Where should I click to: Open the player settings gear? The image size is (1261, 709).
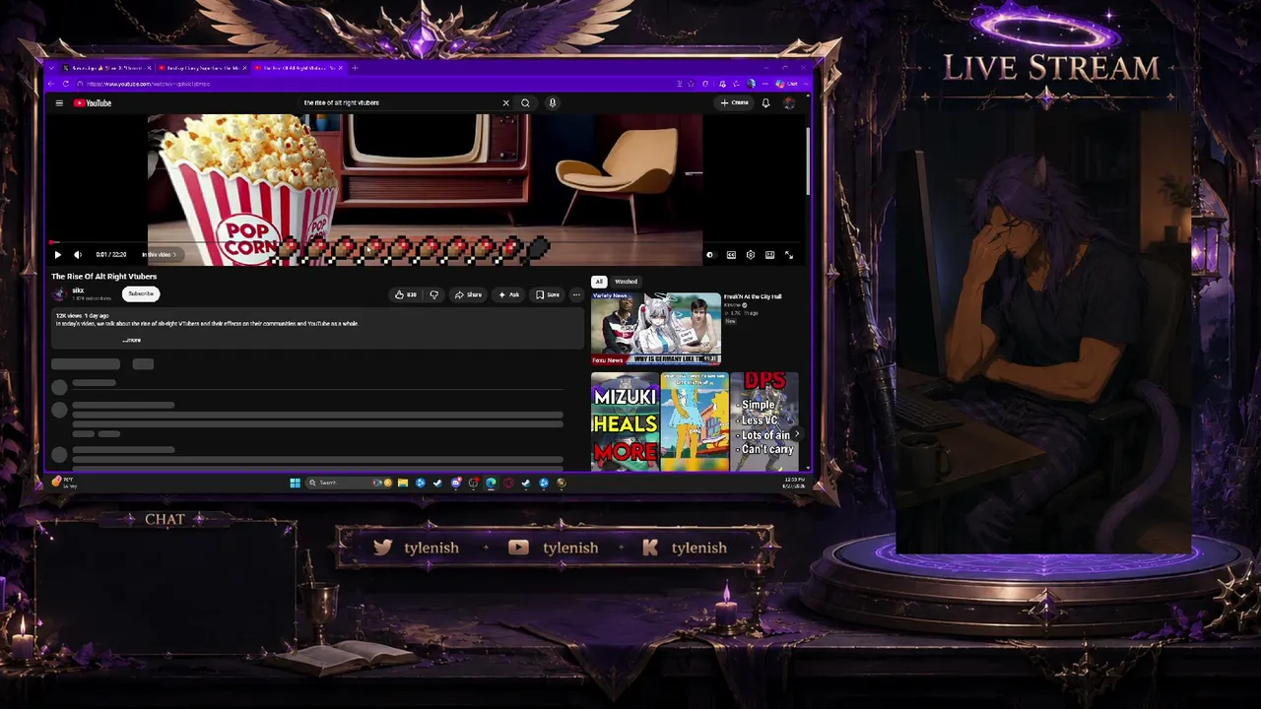coord(751,255)
